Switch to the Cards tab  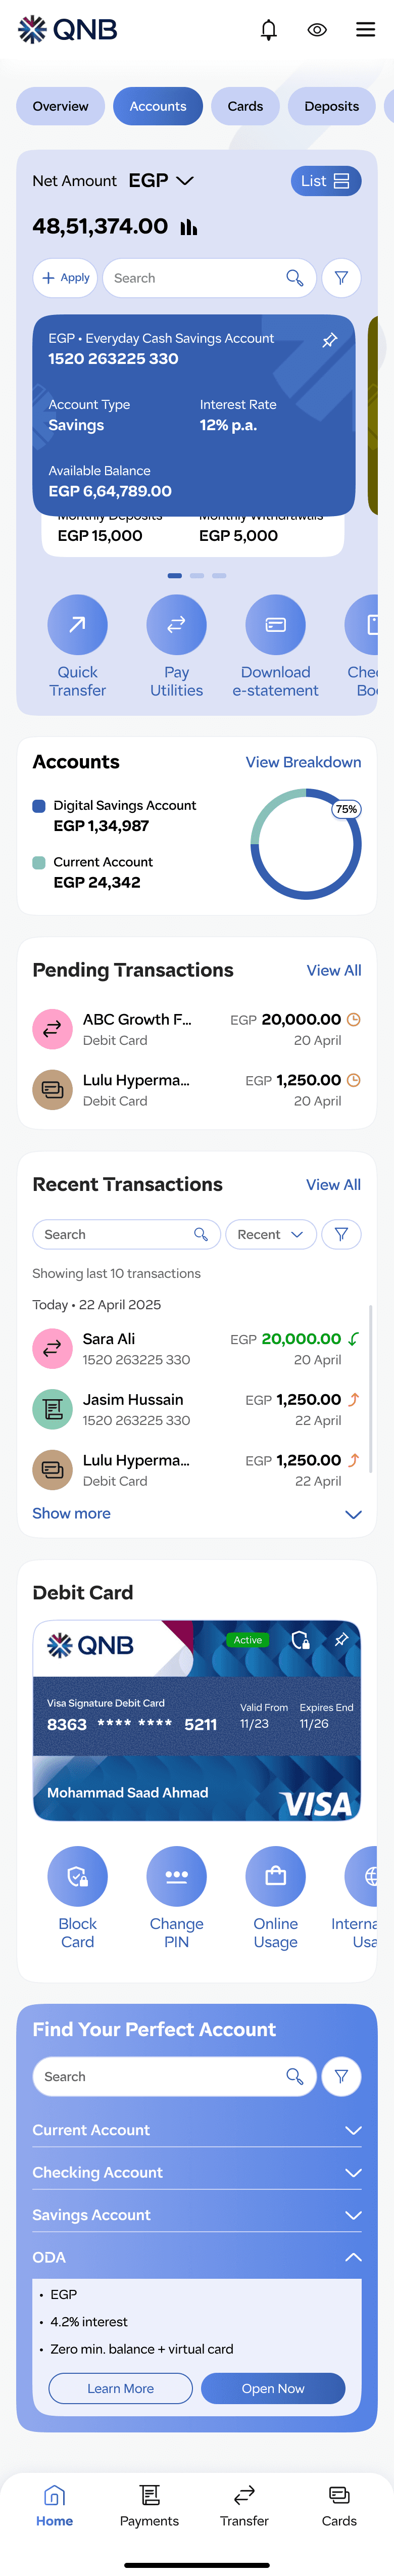[245, 106]
